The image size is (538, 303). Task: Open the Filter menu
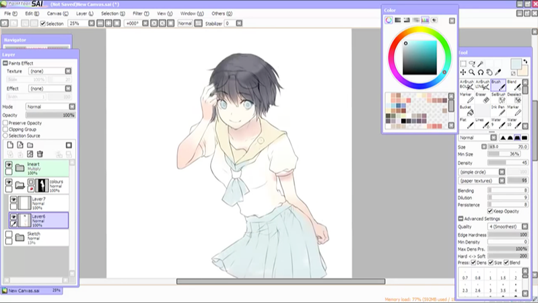[x=141, y=13]
